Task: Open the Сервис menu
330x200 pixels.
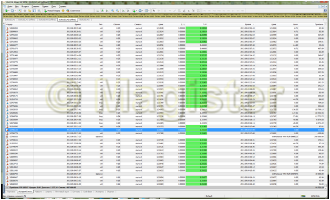Action: coord(45,6)
